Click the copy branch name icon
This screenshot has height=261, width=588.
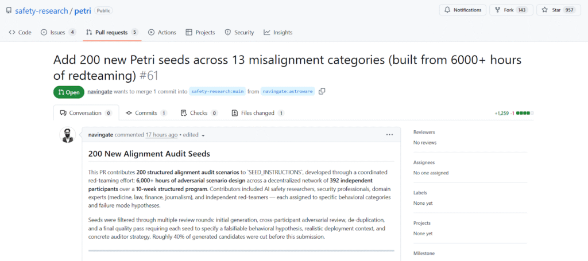click(322, 91)
